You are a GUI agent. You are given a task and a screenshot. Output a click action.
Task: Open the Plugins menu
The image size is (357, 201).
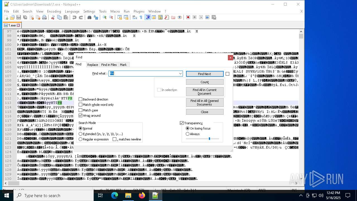click(139, 11)
